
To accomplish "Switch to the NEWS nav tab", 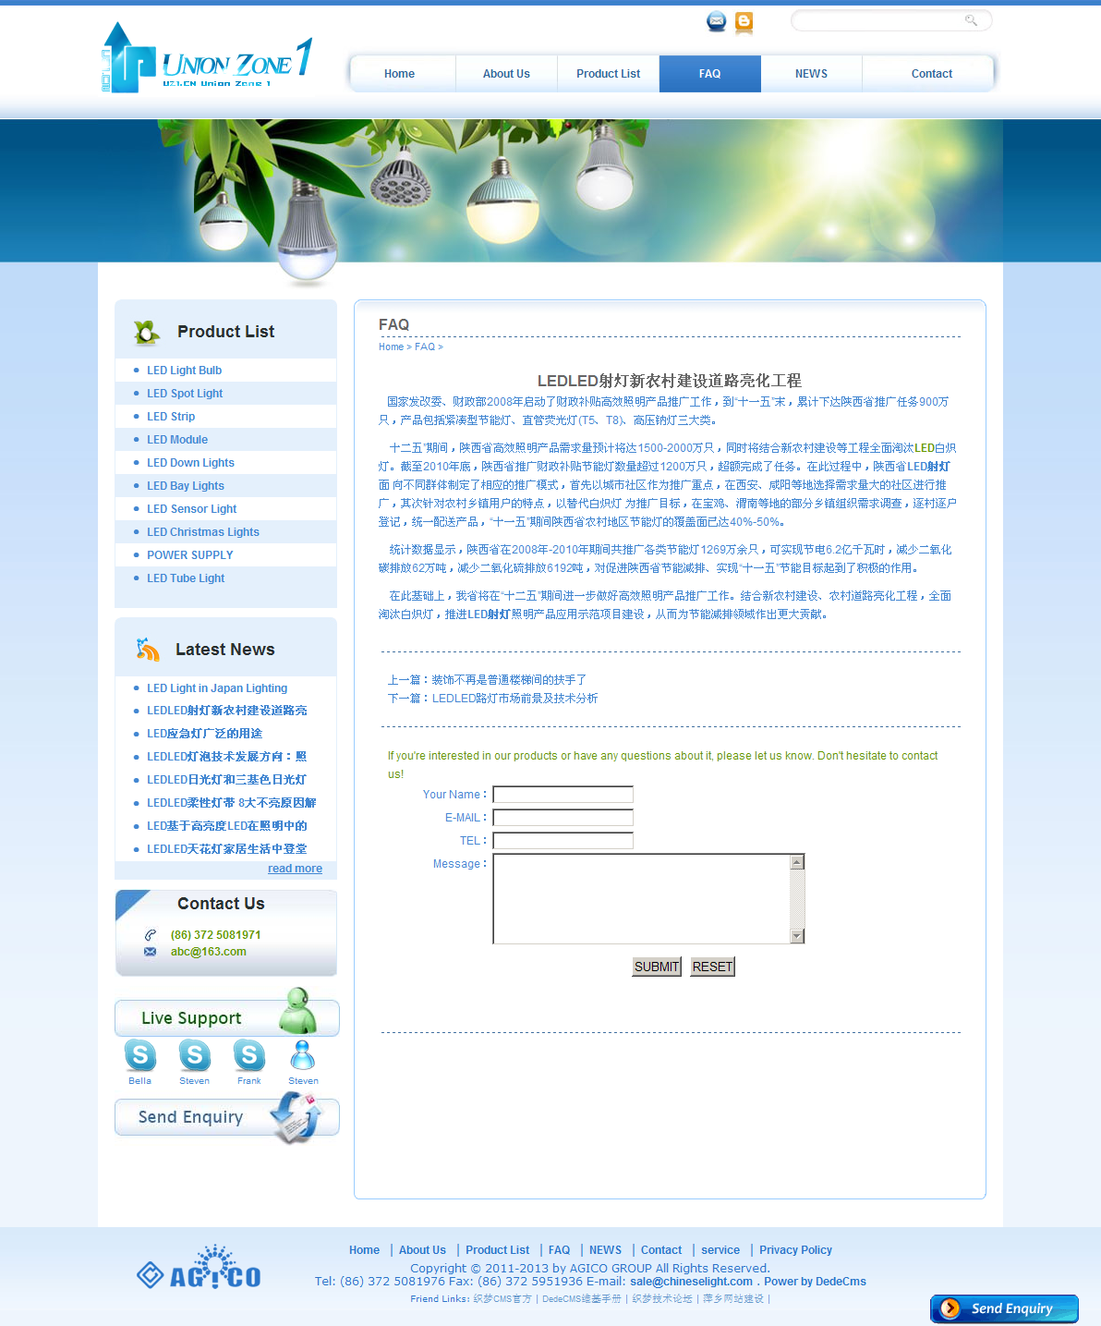I will [x=811, y=74].
